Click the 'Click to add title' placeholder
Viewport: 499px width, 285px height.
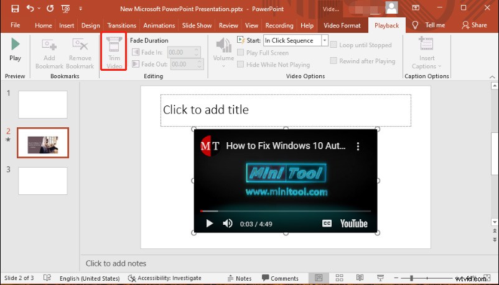pyautogui.click(x=286, y=111)
